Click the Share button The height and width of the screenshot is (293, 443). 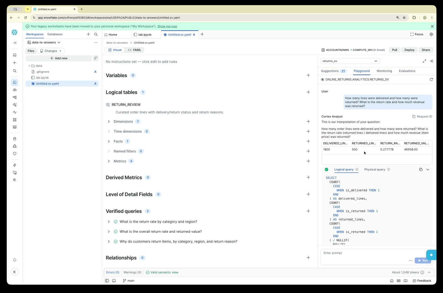[426, 50]
